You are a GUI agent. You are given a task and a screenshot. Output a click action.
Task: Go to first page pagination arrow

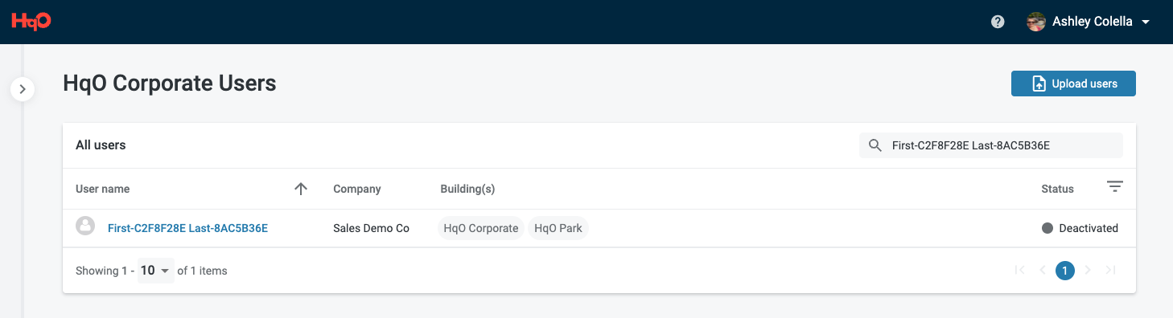pos(1020,271)
